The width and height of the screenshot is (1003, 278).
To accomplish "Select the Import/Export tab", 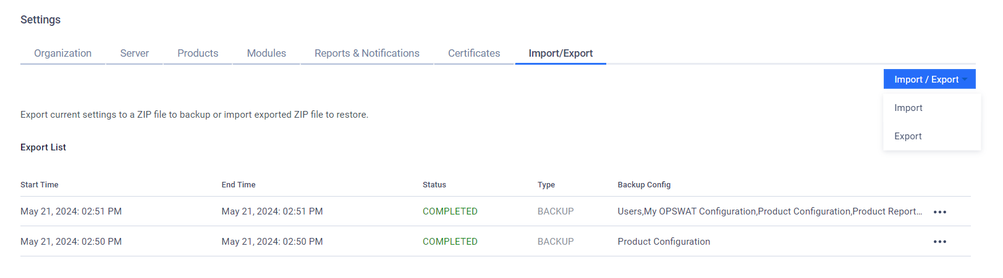I will coord(561,53).
